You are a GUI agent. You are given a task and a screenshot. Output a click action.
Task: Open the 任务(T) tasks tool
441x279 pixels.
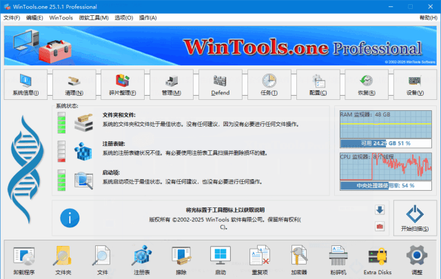click(269, 84)
